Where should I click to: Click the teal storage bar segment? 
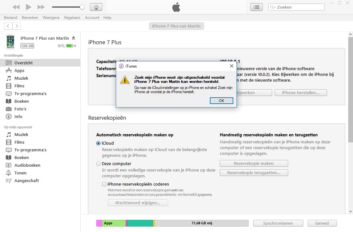click(140, 223)
